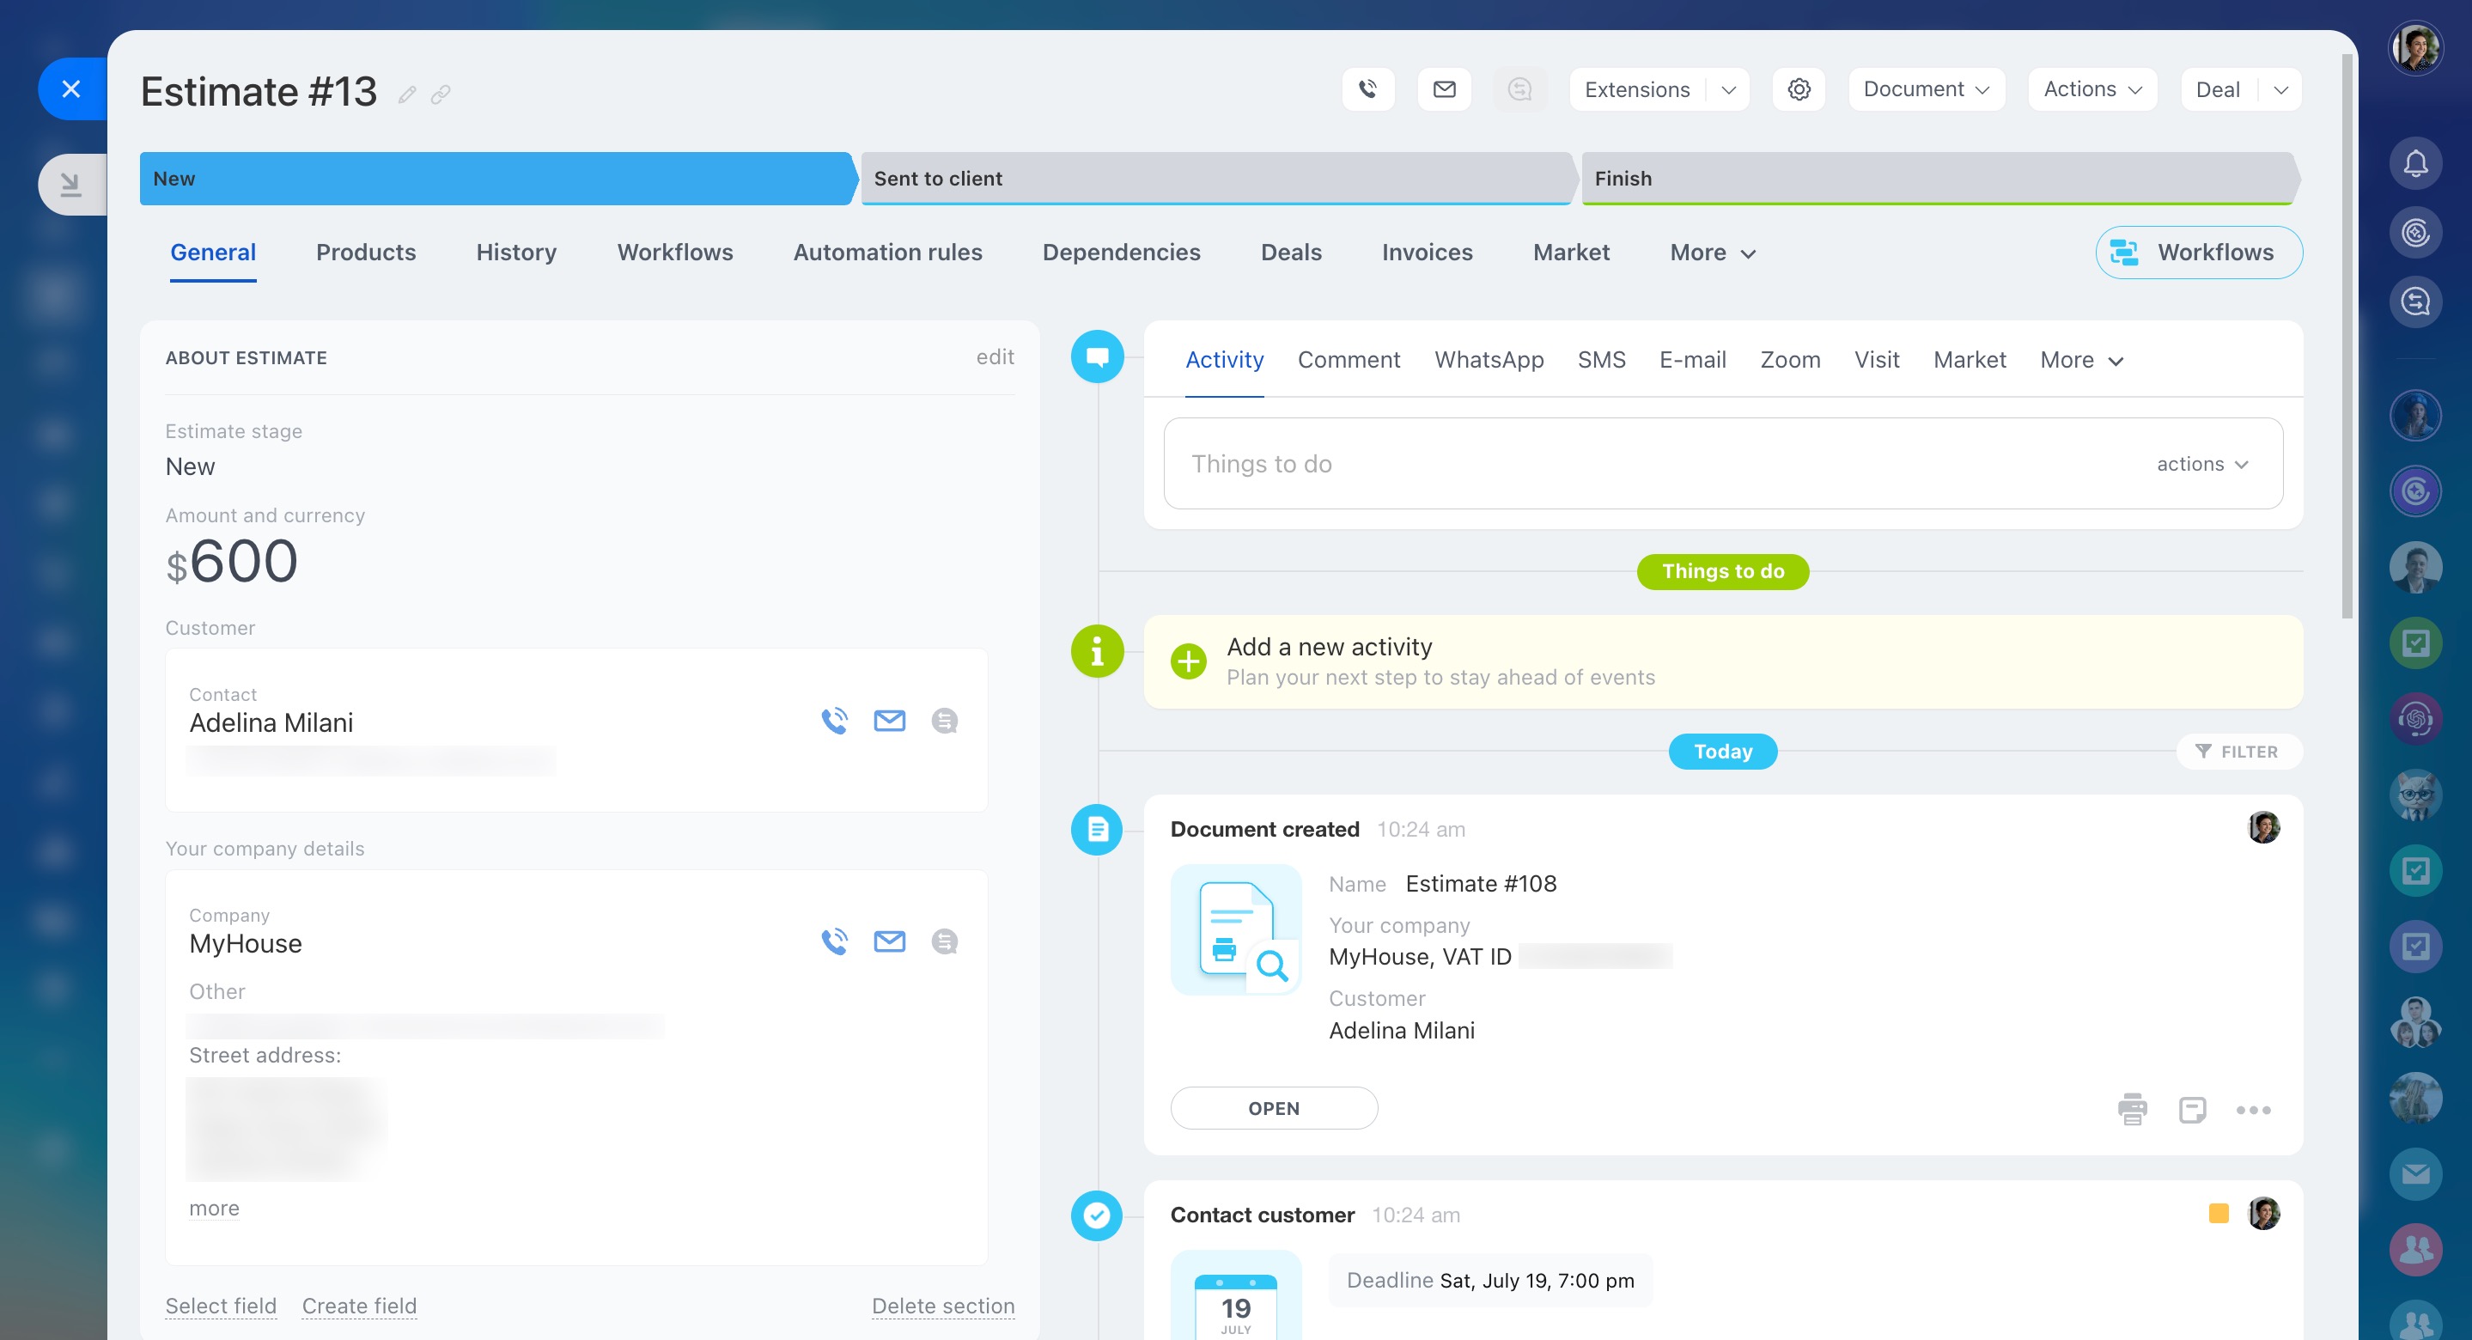Click the pencil edit icon beside title
2472x1340 pixels.
(407, 94)
